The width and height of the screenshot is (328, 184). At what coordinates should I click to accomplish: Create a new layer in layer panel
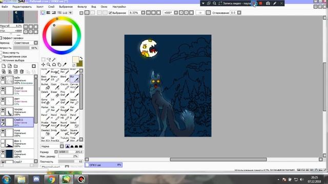tap(4, 66)
